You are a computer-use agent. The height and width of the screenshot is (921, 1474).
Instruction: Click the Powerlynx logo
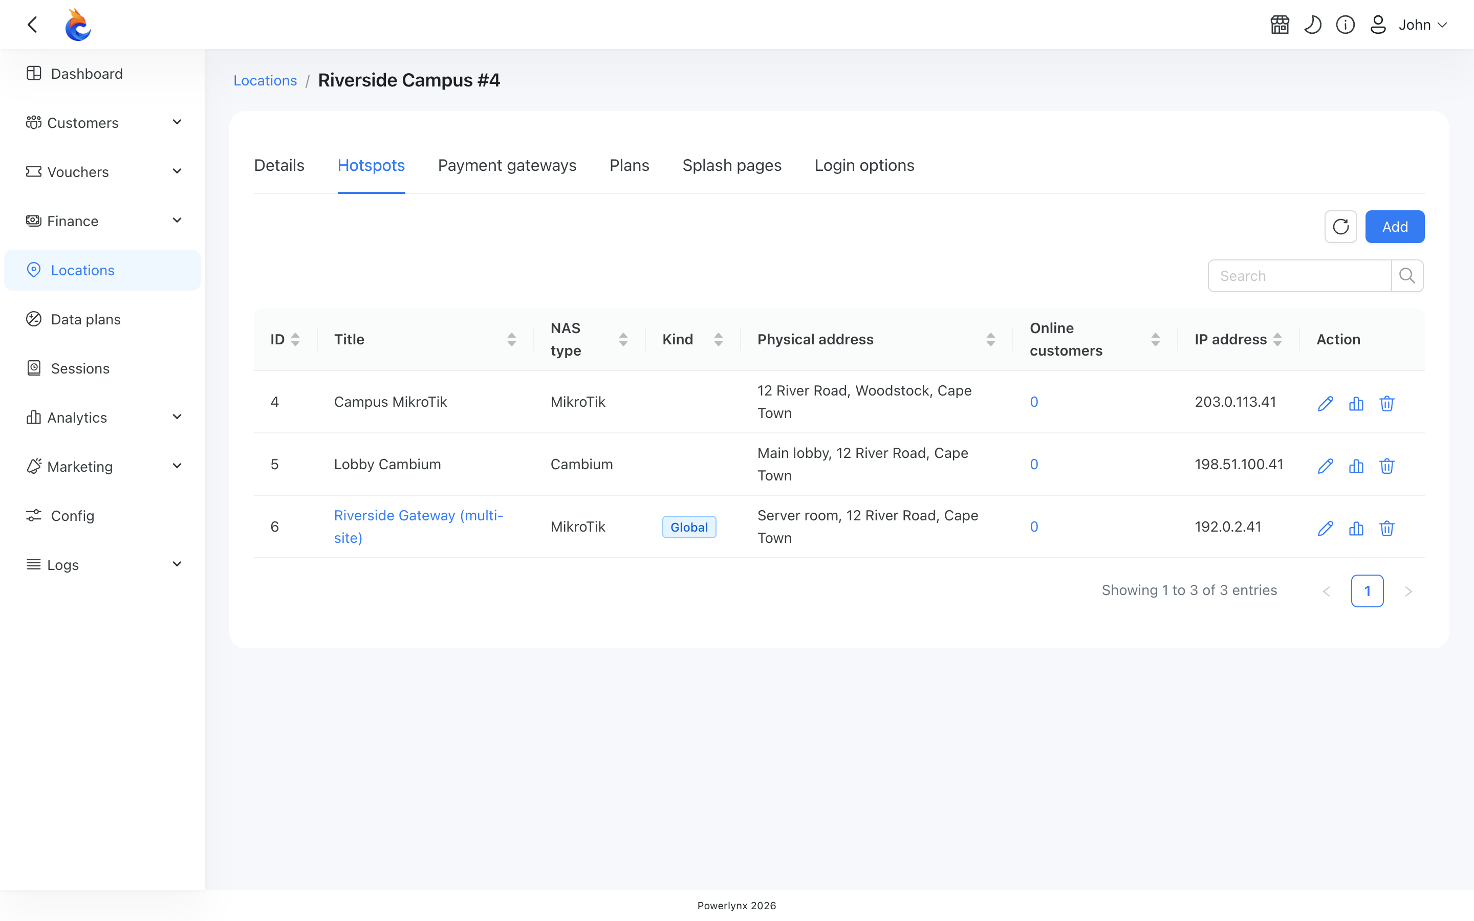click(x=78, y=25)
